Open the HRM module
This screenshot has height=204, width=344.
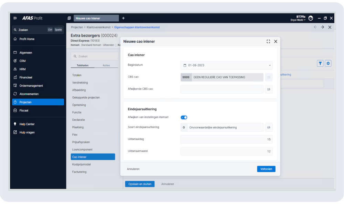38,69
